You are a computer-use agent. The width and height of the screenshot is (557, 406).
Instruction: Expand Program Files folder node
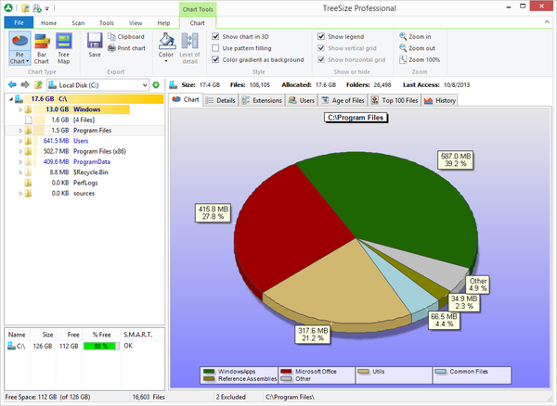pyautogui.click(x=20, y=131)
